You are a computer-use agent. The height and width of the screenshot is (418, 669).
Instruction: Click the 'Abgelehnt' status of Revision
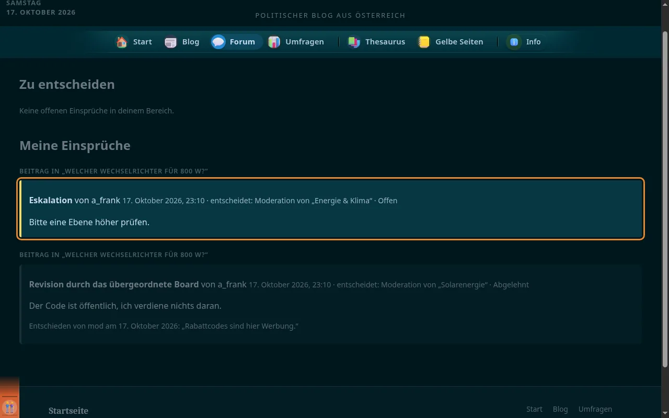pyautogui.click(x=511, y=285)
